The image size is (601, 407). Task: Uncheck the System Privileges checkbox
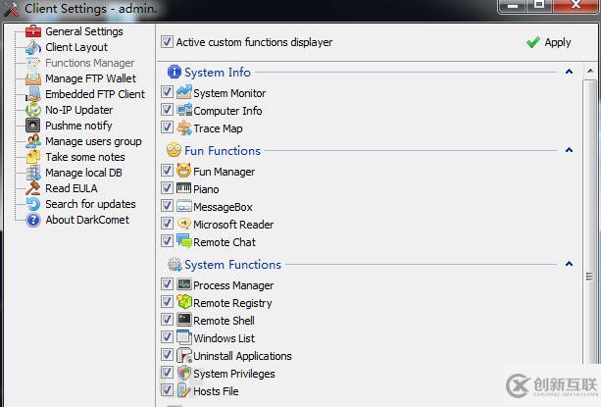(167, 373)
